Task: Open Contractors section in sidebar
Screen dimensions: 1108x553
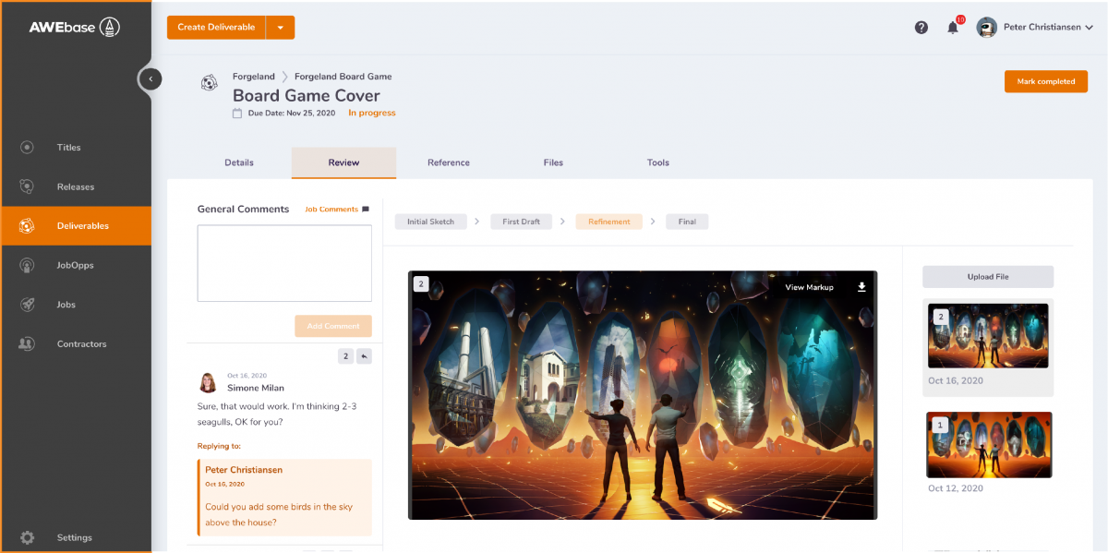Action: pyautogui.click(x=81, y=344)
